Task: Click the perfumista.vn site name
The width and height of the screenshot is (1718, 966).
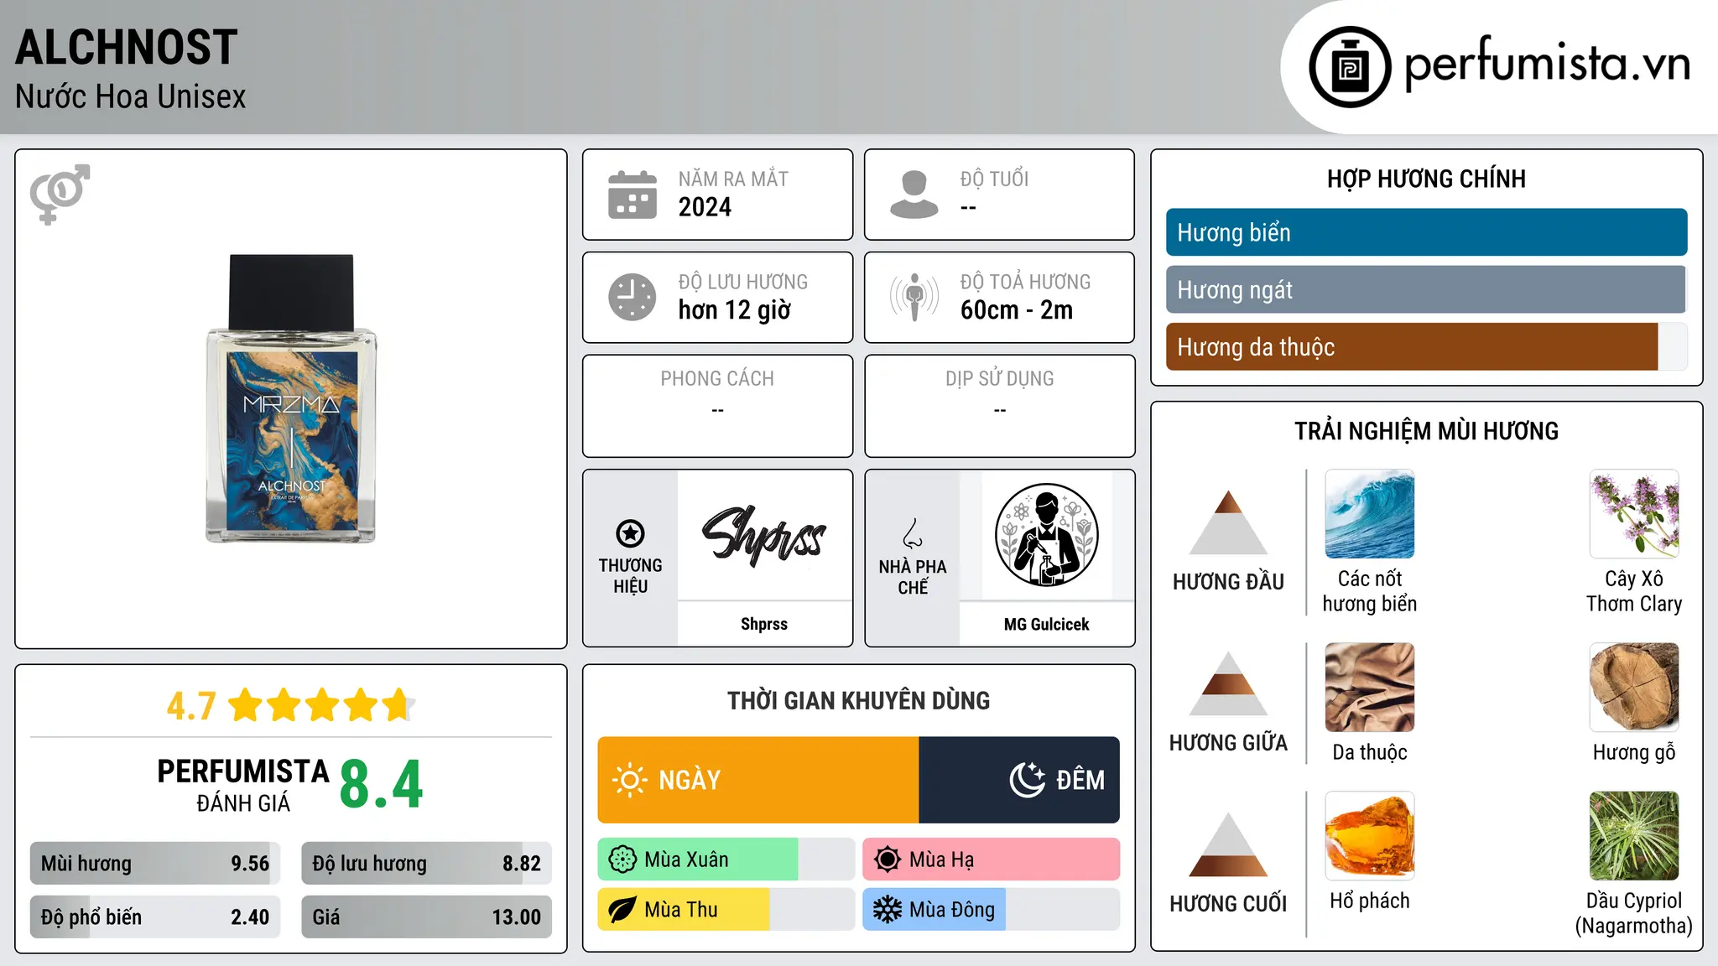Action: tap(1547, 64)
